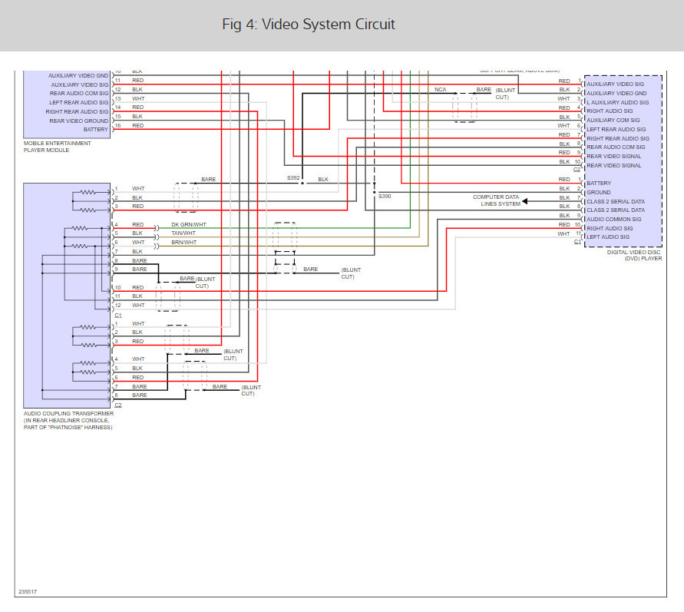Click "LEFT REAR AUDIO SIG" on DVD player
684x612 pixels.
coord(616,129)
